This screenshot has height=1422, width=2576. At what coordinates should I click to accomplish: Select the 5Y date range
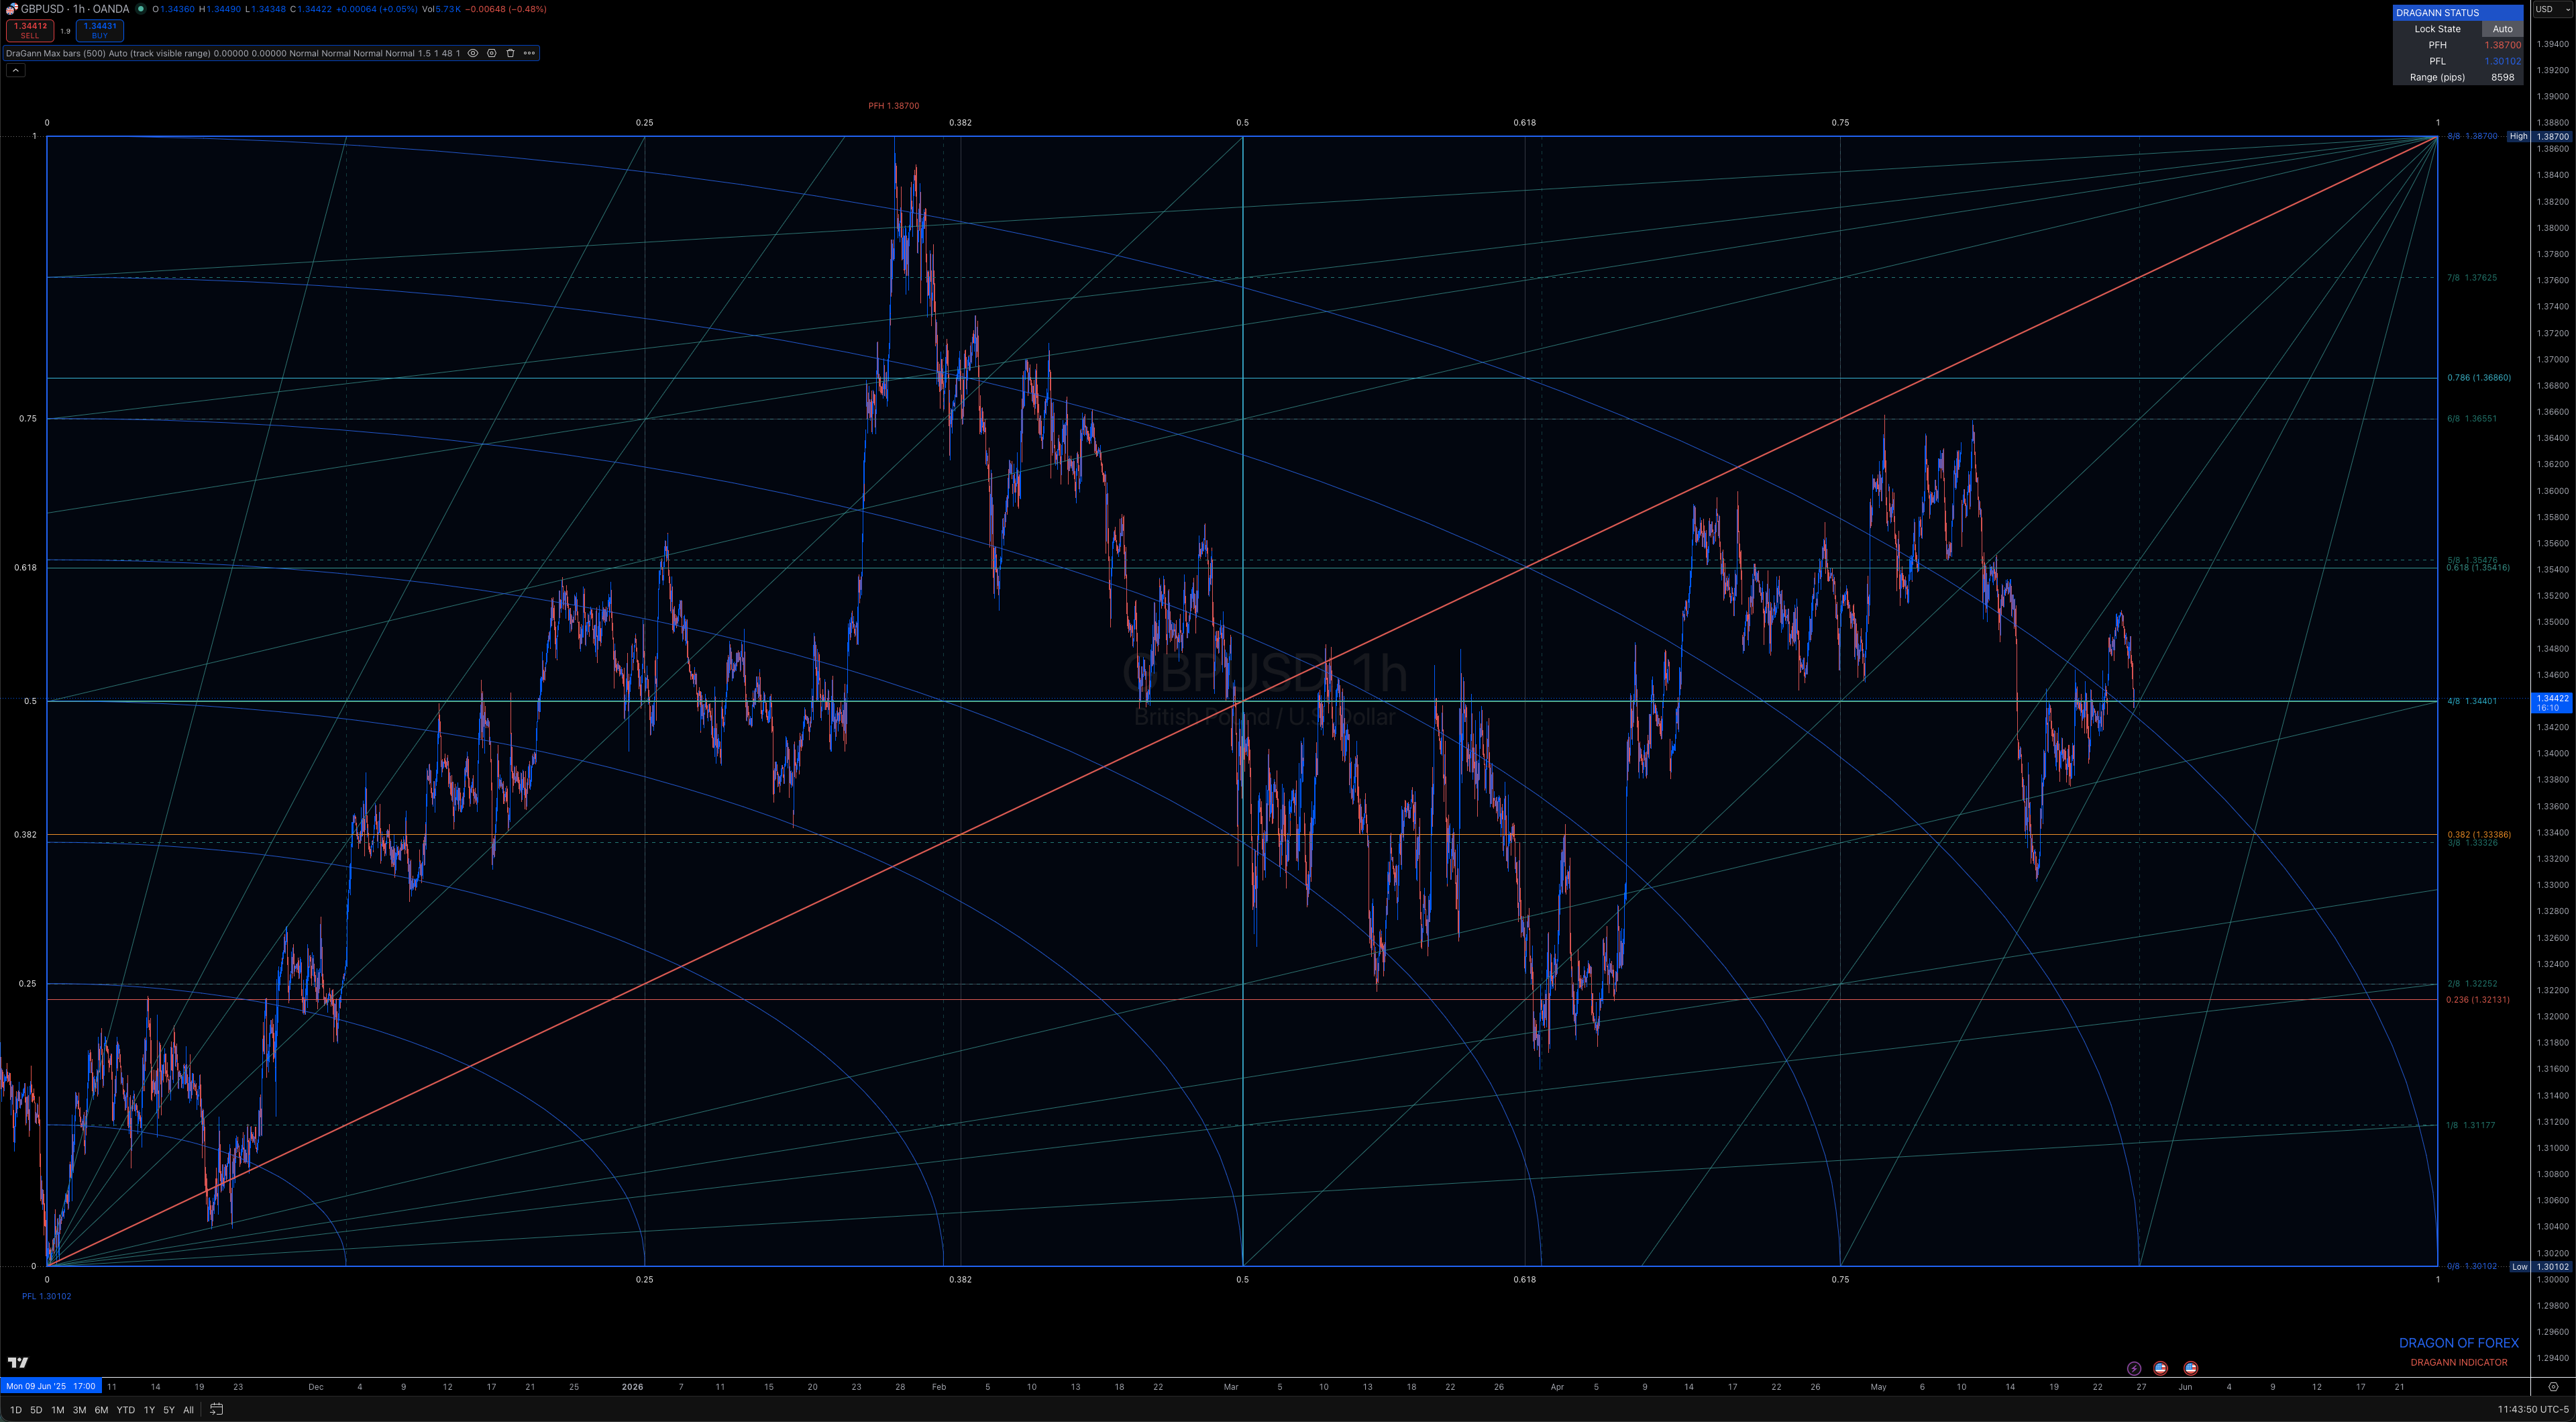pyautogui.click(x=169, y=1410)
